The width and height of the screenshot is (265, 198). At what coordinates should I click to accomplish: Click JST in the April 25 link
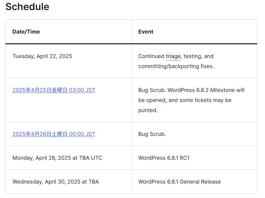click(x=90, y=90)
